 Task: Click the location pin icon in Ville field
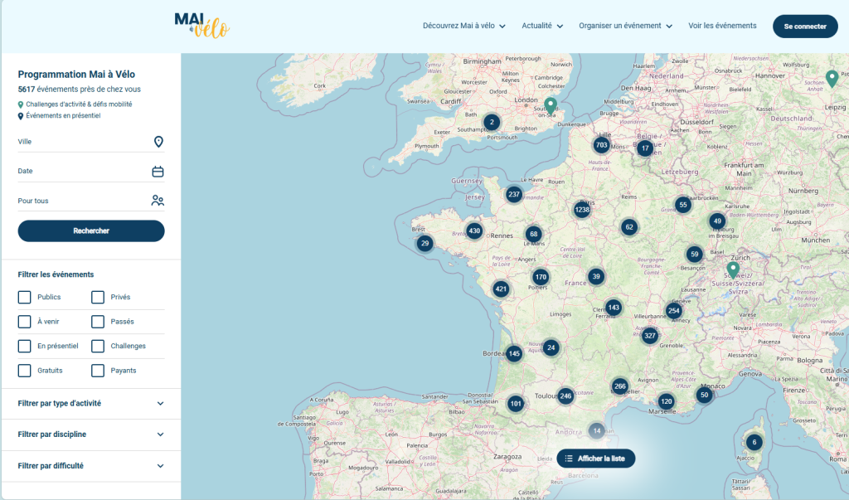[x=158, y=142]
